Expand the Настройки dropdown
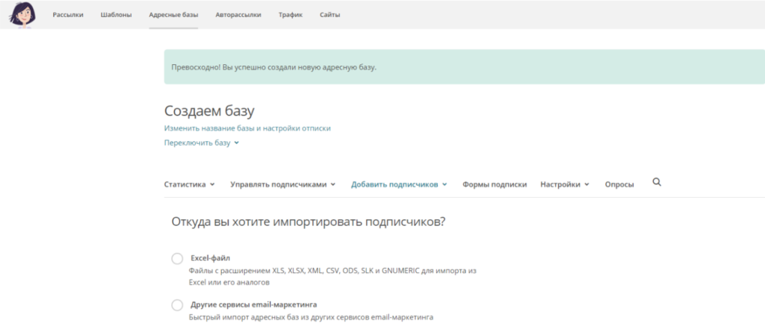Image resolution: width=765 pixels, height=332 pixels. pyautogui.click(x=565, y=185)
